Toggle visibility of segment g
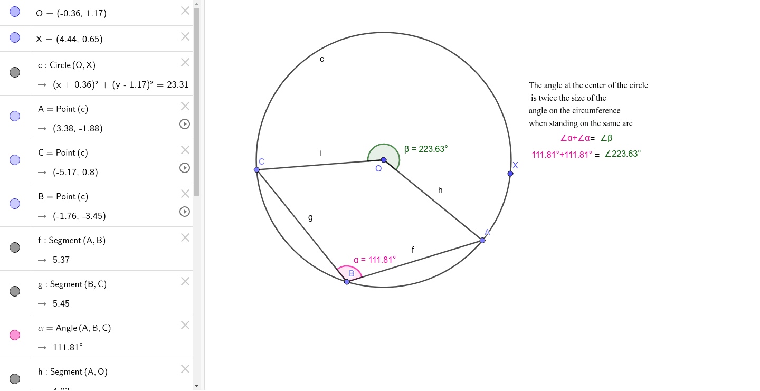This screenshot has height=391, width=760. [15, 291]
